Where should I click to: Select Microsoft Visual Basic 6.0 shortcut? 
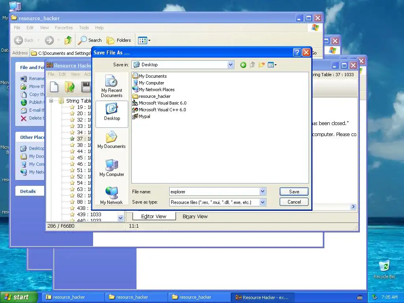[x=159, y=103]
